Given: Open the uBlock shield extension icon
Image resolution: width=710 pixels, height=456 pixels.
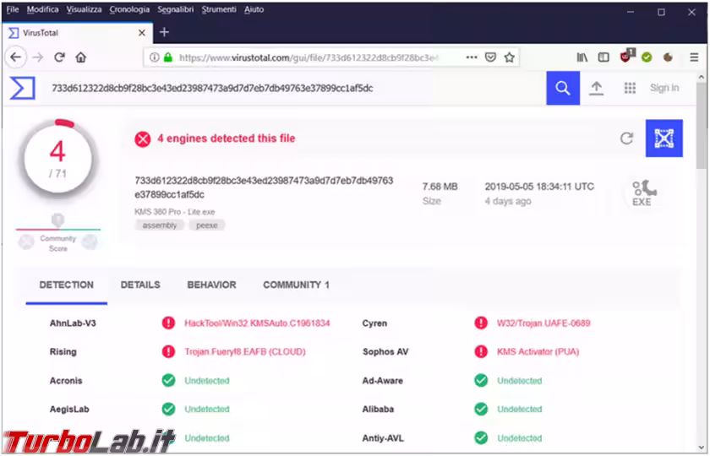Looking at the screenshot, I should 626,56.
